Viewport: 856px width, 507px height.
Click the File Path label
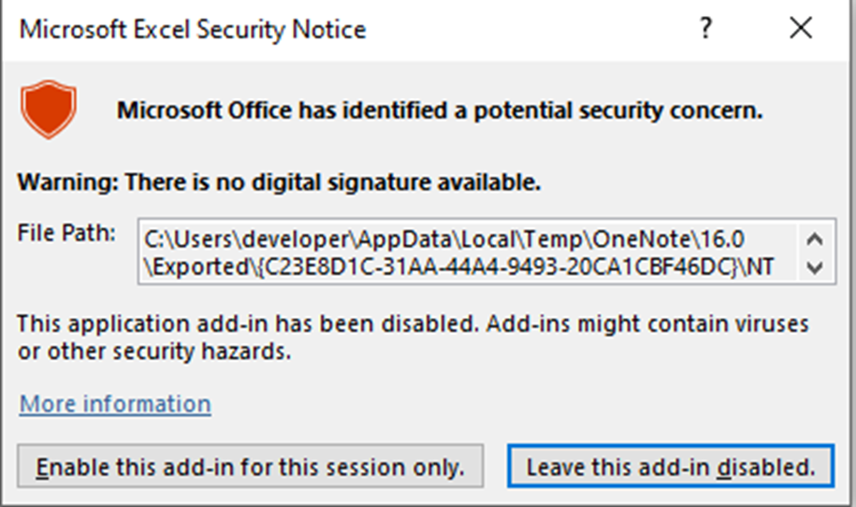click(x=66, y=233)
